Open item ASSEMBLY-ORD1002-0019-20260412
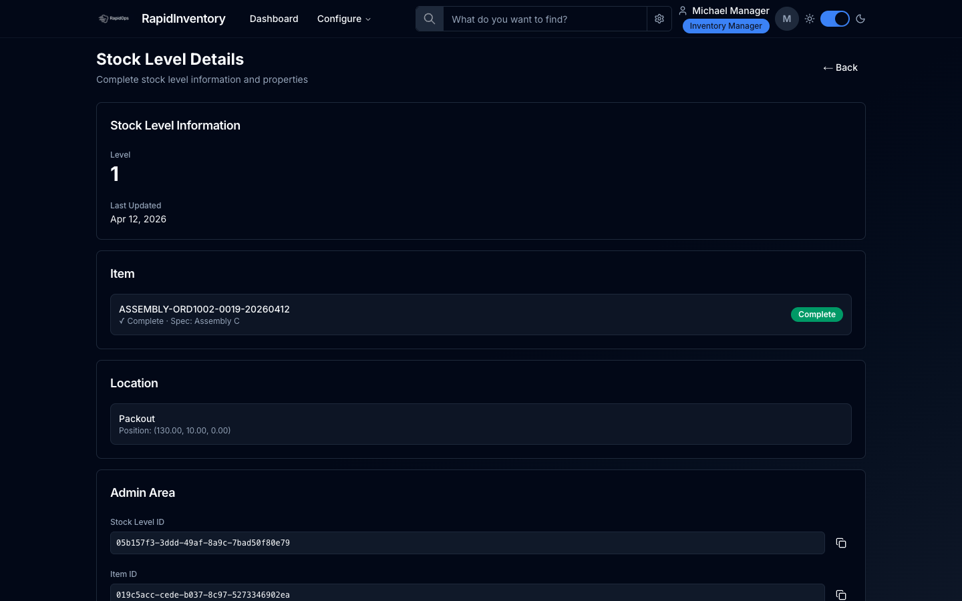The width and height of the screenshot is (962, 601). (481, 315)
